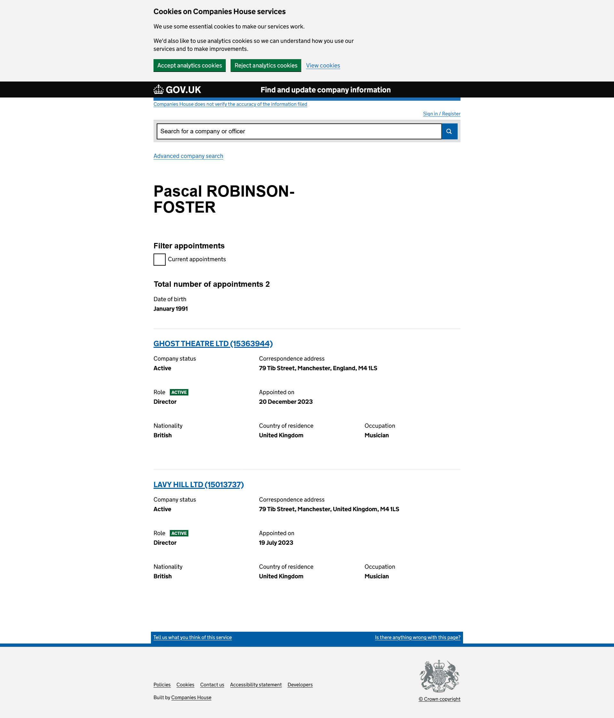Open Contact us footer link
614x718 pixels.
click(212, 684)
